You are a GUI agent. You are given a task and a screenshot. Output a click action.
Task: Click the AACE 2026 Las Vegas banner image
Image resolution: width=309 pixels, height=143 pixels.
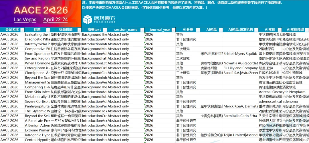(41, 14)
